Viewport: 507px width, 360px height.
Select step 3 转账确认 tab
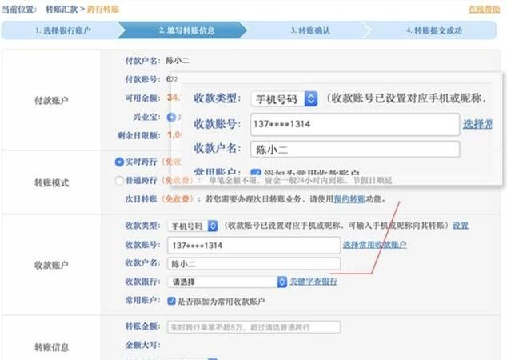tap(306, 30)
